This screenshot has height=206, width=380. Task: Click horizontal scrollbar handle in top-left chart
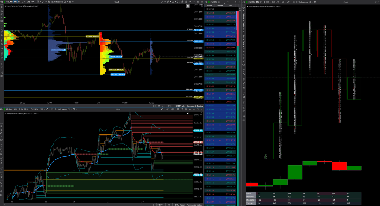coord(154,106)
